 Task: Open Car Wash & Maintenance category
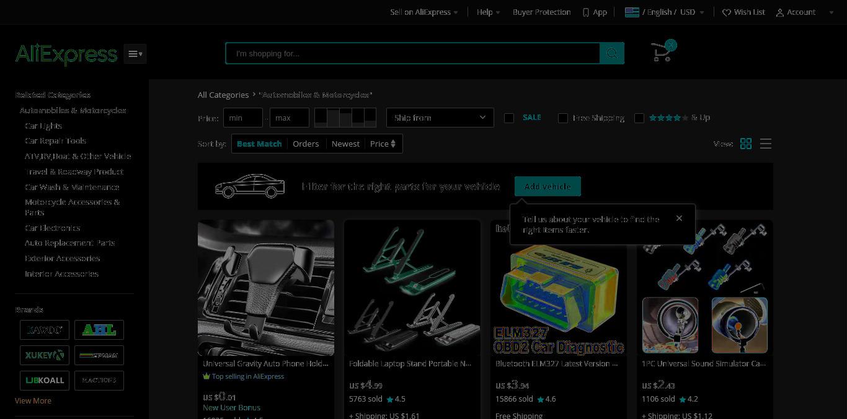pos(72,187)
